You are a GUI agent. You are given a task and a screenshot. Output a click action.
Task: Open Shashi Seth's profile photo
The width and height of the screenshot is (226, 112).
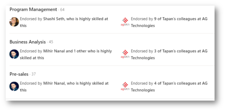[14, 22]
